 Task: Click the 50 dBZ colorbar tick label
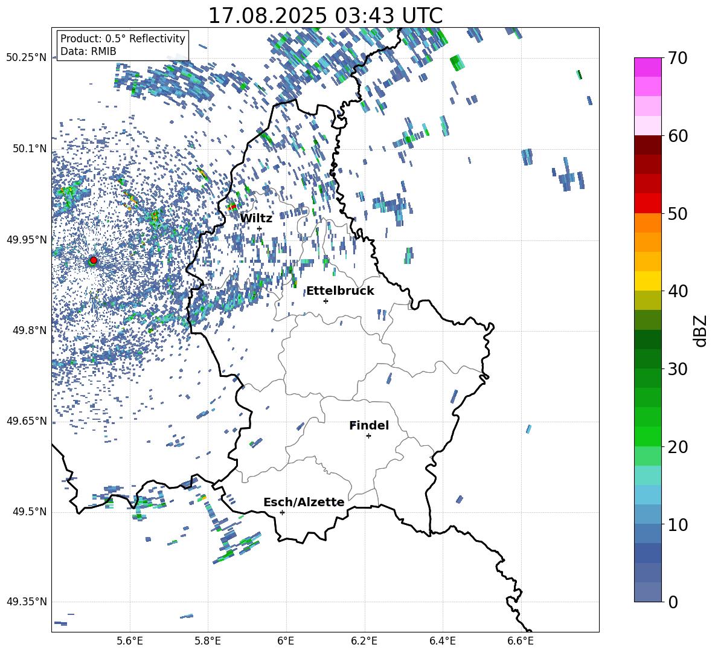click(678, 213)
